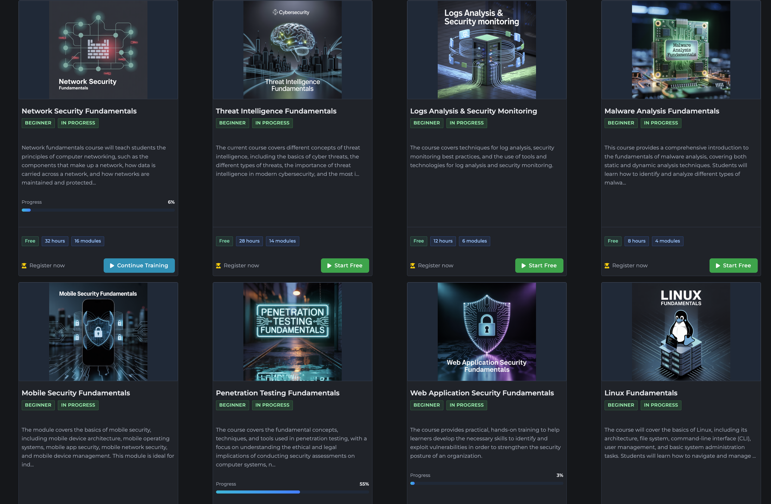The width and height of the screenshot is (771, 504).
Task: Click the Register now icon on Threat Intelligence card
Action: 218,266
